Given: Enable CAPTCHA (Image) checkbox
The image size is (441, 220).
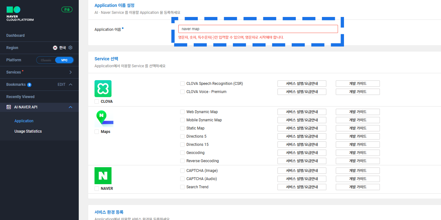Looking at the screenshot, I should tap(182, 171).
